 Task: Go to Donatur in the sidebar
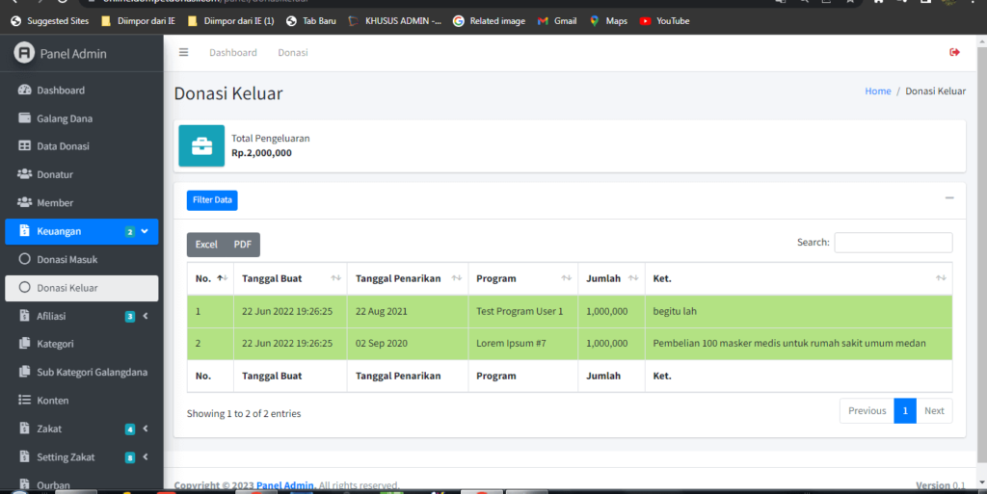(x=55, y=174)
